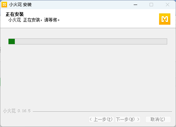This screenshot has width=176, height=127.
Task: Click the version label 小火花 0.16.5
Action: [17, 111]
